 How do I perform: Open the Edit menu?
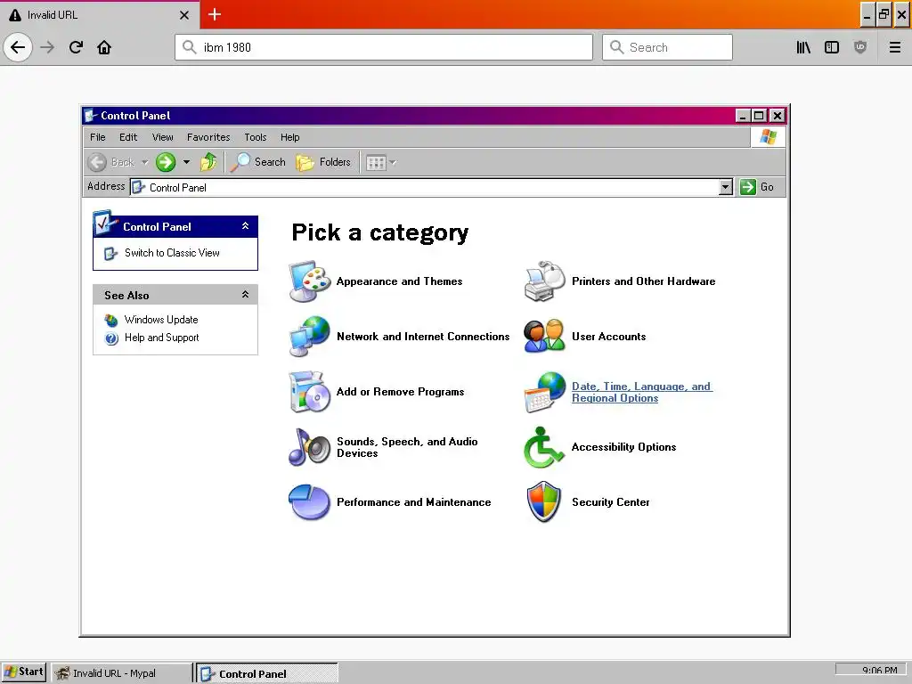coord(128,137)
